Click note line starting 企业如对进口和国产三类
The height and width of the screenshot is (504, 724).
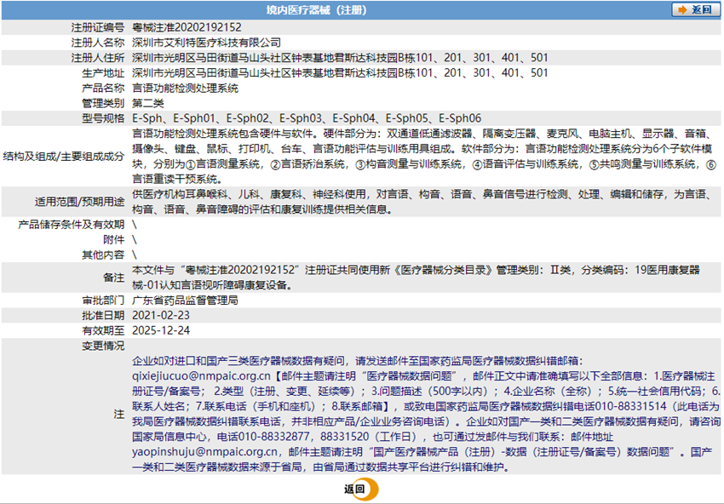[358, 361]
